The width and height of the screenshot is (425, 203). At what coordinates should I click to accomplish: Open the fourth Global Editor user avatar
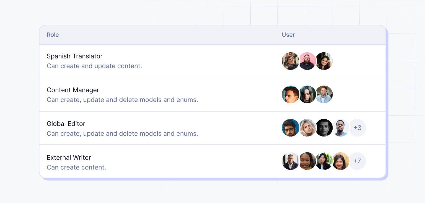[341, 128]
